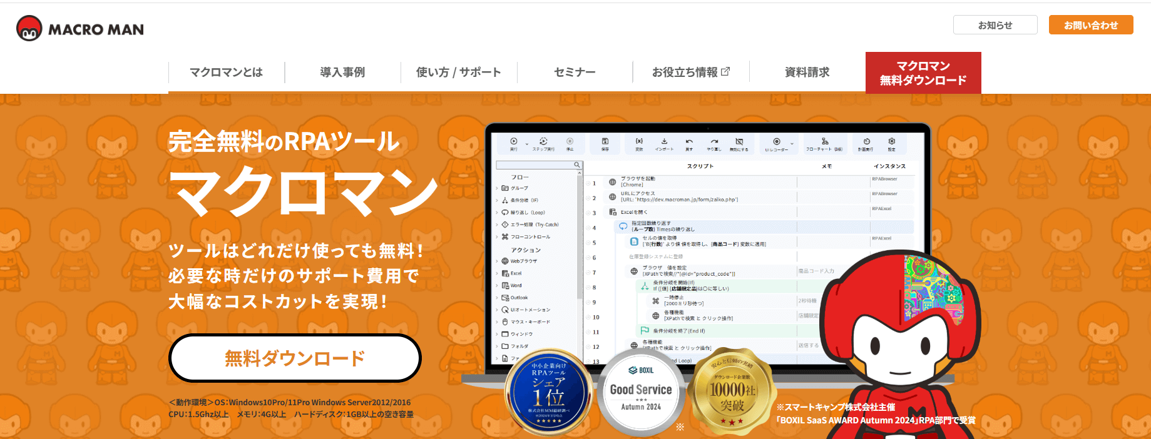Viewport: 1151px width, 439px height.
Task: Click マクロマン無料ダウンロード red nav button
Action: [923, 73]
